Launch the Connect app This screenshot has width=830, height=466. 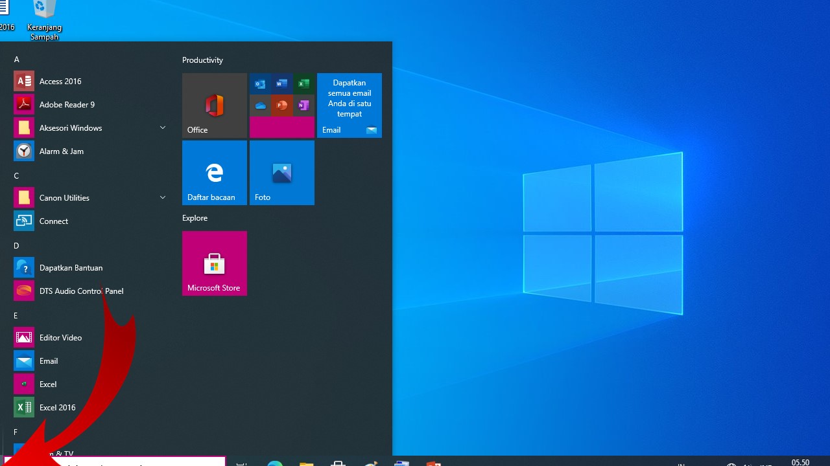coord(89,221)
